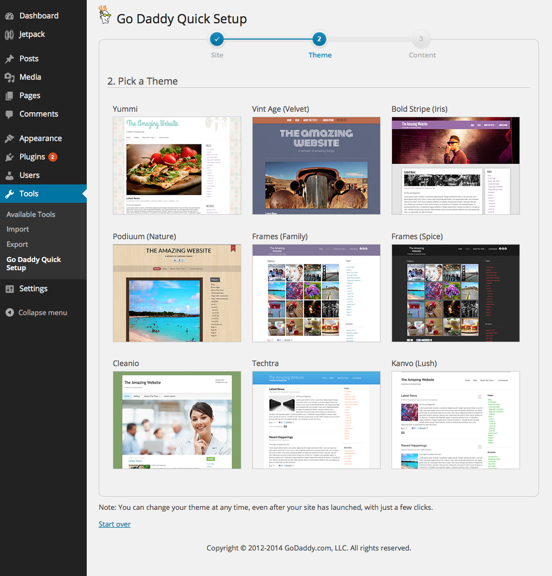Click the Users person icon
This screenshot has width=552, height=576.
click(x=9, y=175)
